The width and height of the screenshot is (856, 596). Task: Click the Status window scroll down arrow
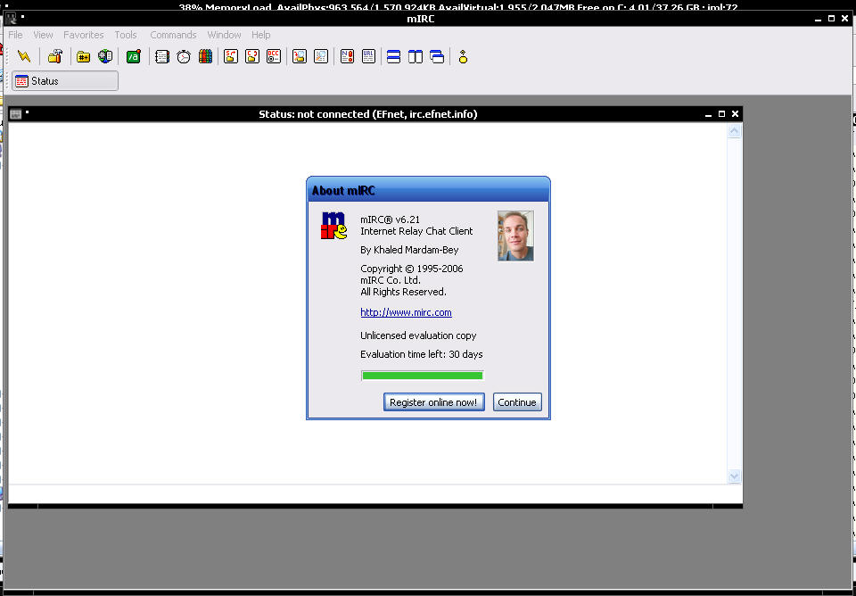[734, 476]
